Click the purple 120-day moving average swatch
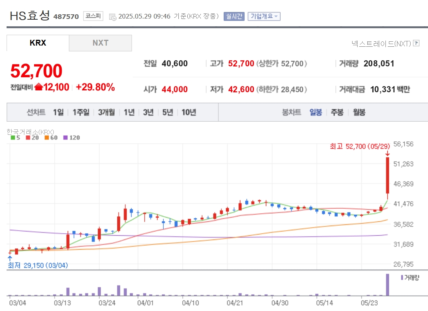428x311 pixels. pyautogui.click(x=65, y=138)
